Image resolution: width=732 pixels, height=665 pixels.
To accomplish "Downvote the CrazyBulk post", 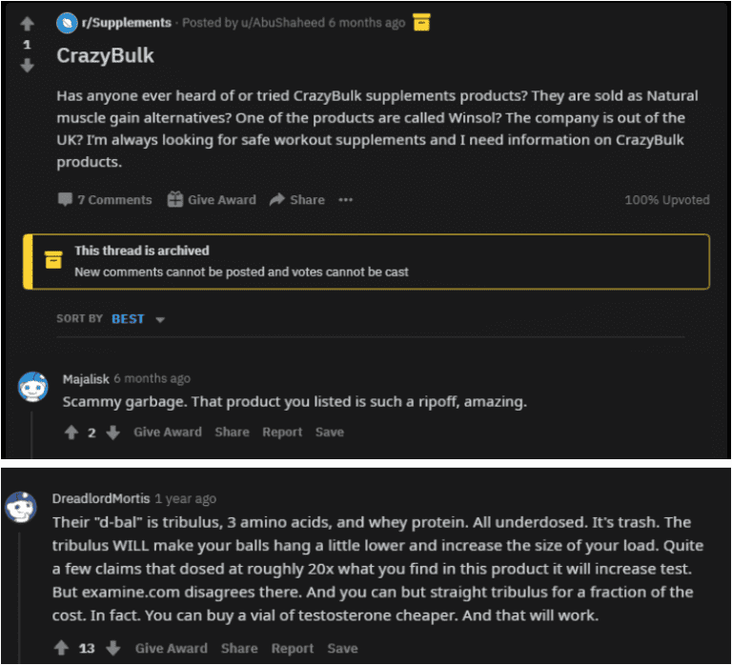I will pos(27,66).
